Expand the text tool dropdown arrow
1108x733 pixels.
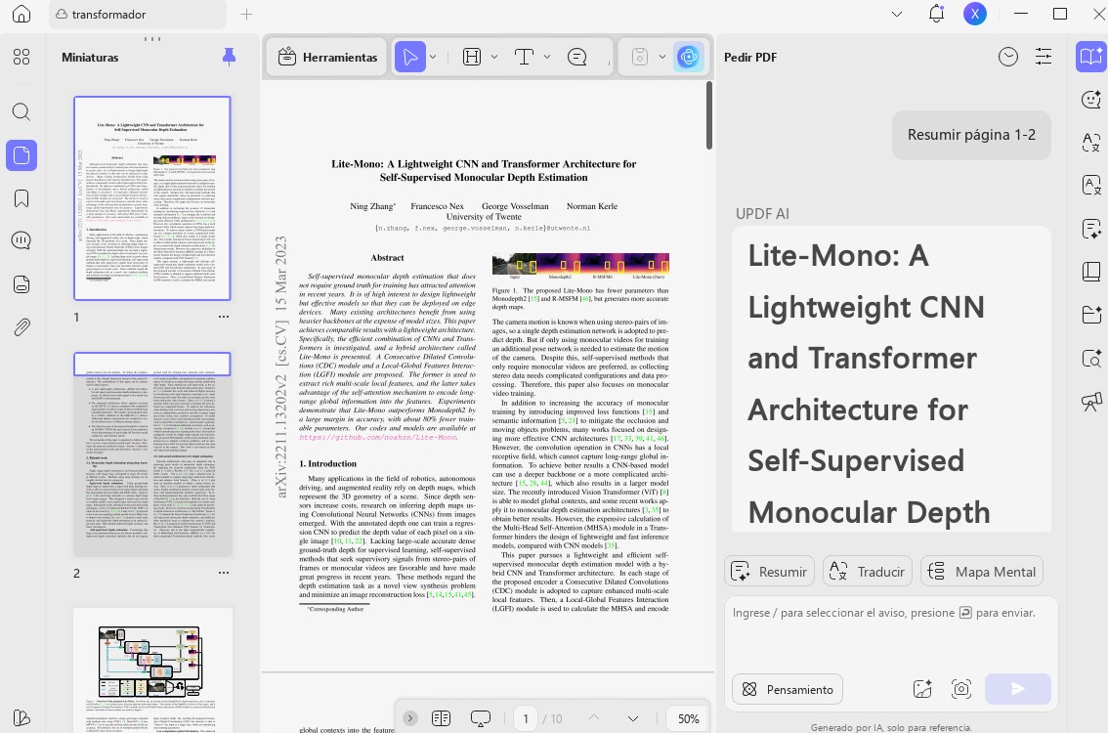click(x=547, y=57)
